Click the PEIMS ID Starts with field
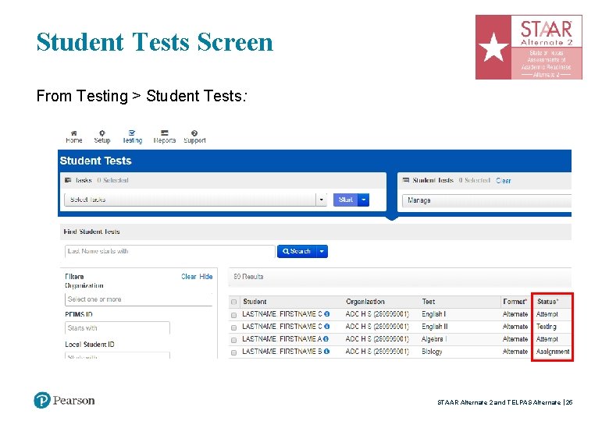 point(117,328)
